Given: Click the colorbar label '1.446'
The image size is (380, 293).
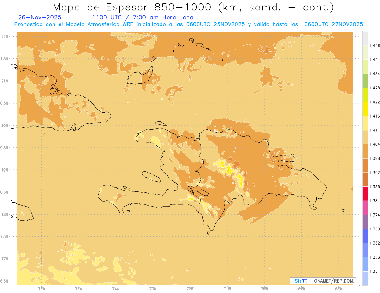Looking at the screenshot, I should coord(374,46).
